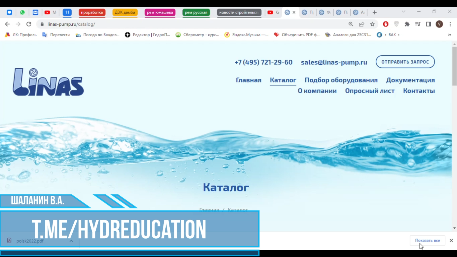The width and height of the screenshot is (457, 257).
Task: Bookmark this page with the star
Action: pyautogui.click(x=372, y=24)
